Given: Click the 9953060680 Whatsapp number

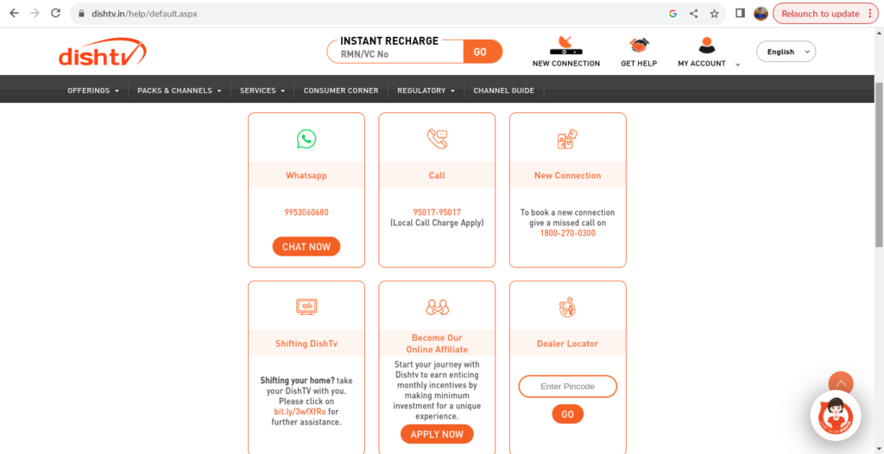Looking at the screenshot, I should pyautogui.click(x=306, y=212).
